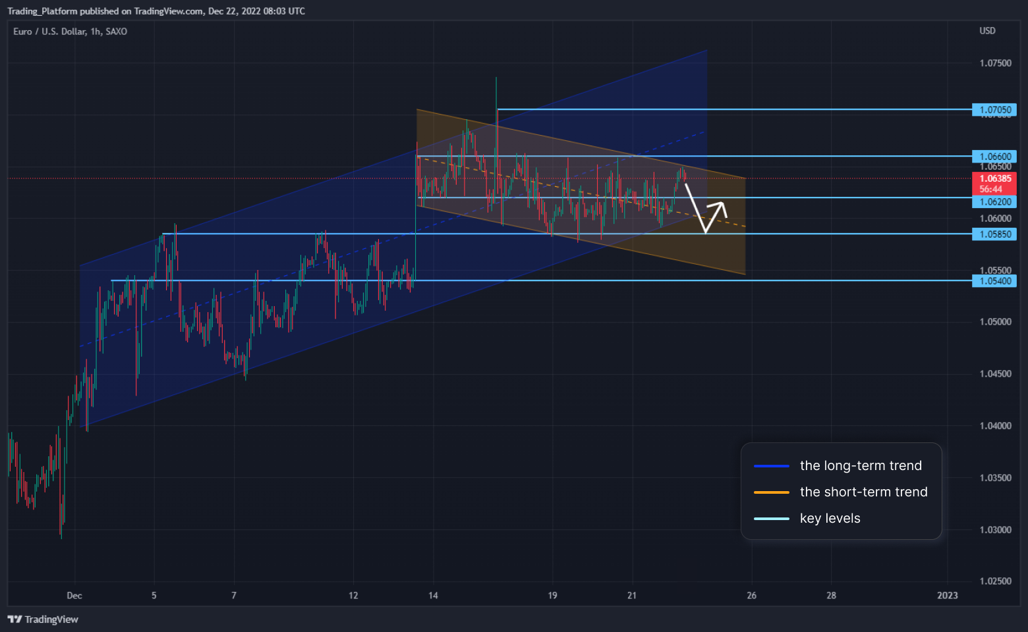
Task: Click the 1.06000 price axis value
Action: coord(995,219)
